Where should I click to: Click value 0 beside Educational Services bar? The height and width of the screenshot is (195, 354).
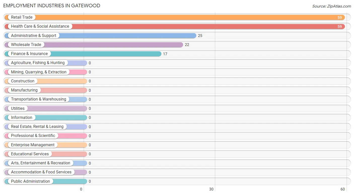coord(90,154)
